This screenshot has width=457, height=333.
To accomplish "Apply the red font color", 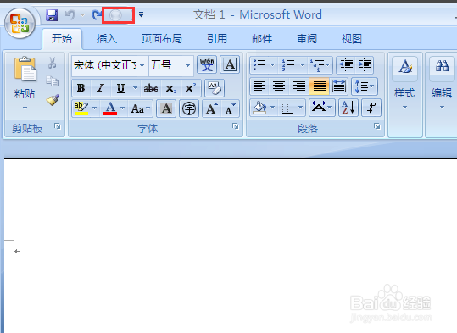I will (x=110, y=108).
